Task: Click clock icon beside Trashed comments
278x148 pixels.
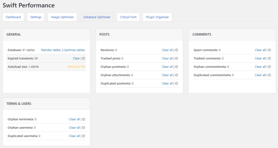Action: tap(270, 59)
